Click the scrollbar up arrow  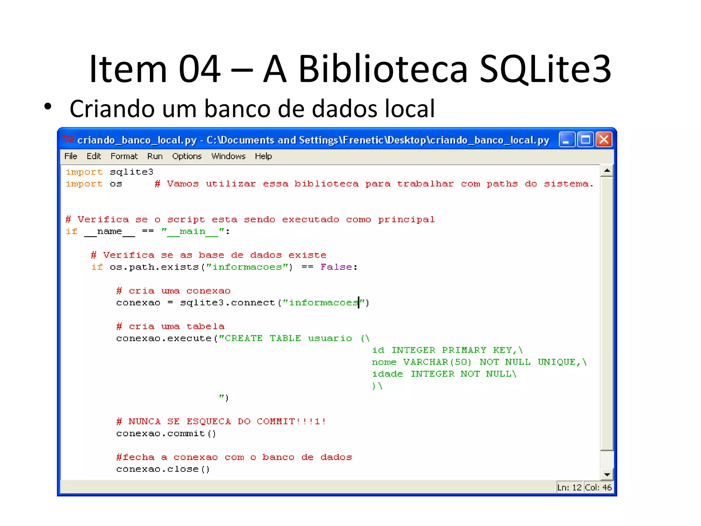point(607,171)
